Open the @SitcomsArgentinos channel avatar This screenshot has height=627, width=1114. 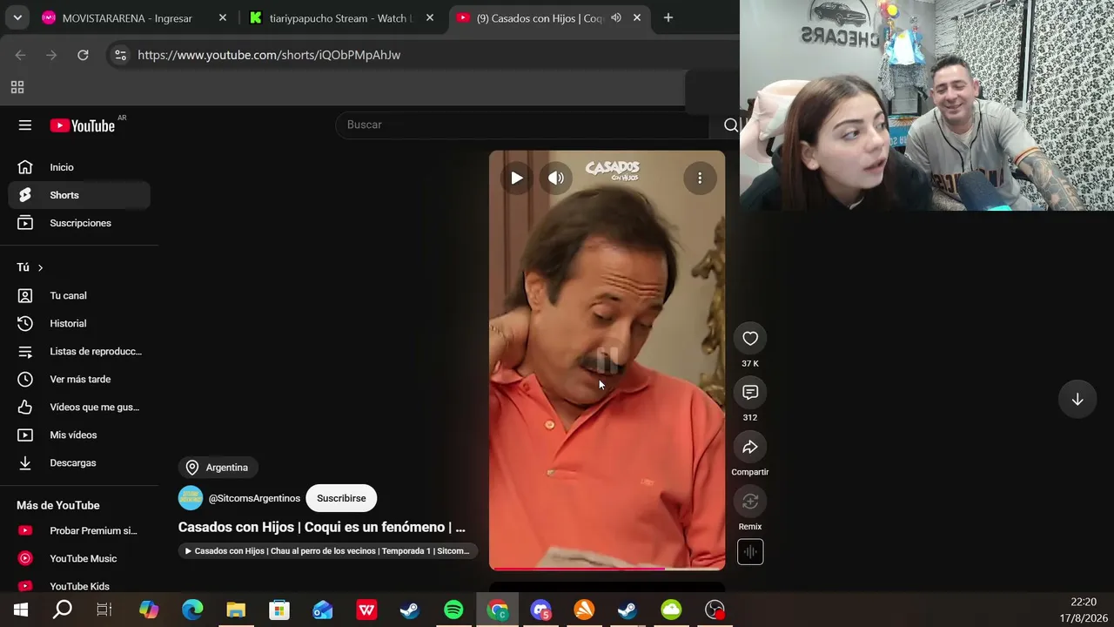(x=191, y=498)
